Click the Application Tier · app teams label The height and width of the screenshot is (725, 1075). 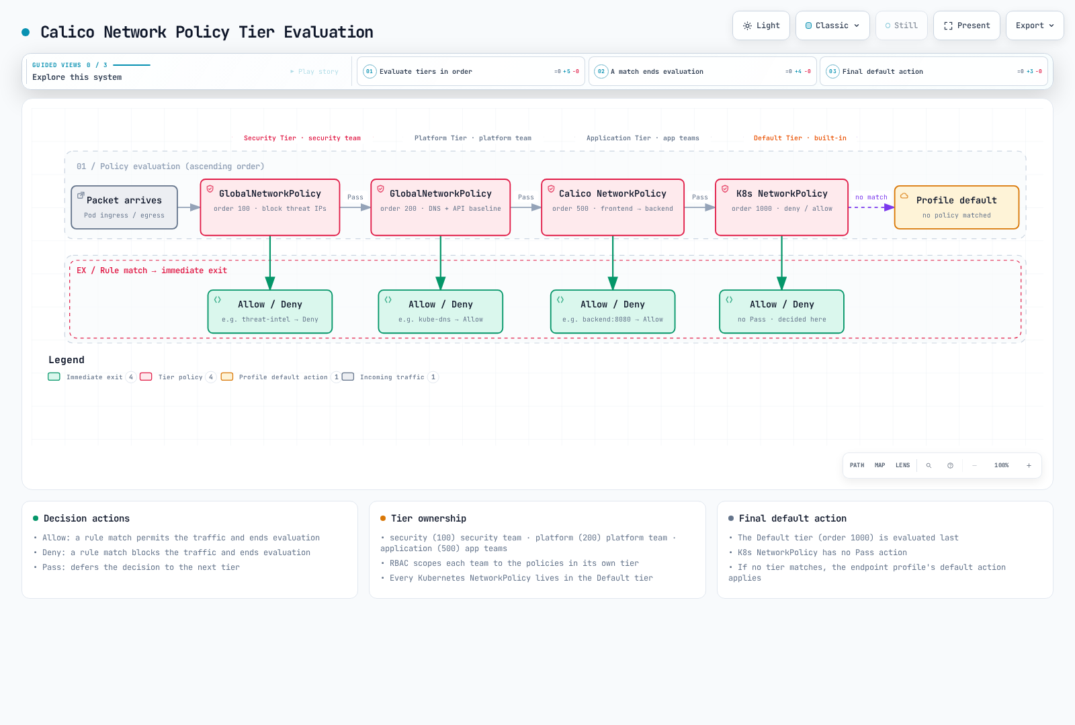coord(643,138)
